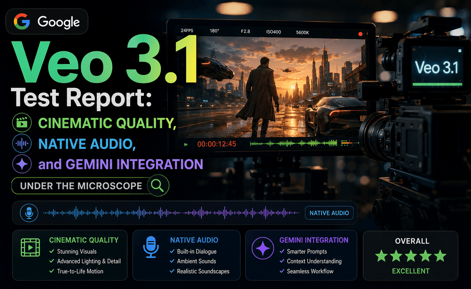Click the fifth green rating star

click(440, 256)
